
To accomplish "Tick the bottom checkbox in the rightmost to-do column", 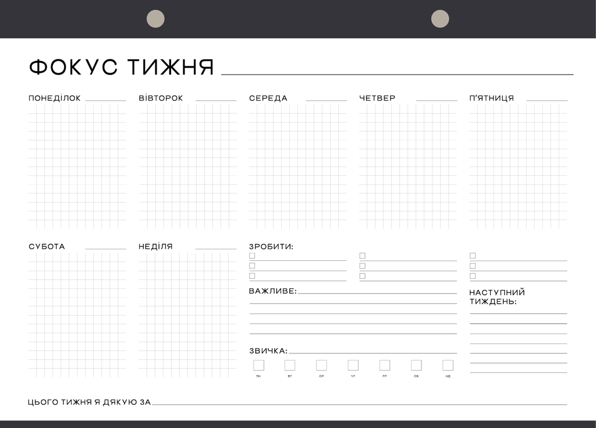I will tap(473, 276).
